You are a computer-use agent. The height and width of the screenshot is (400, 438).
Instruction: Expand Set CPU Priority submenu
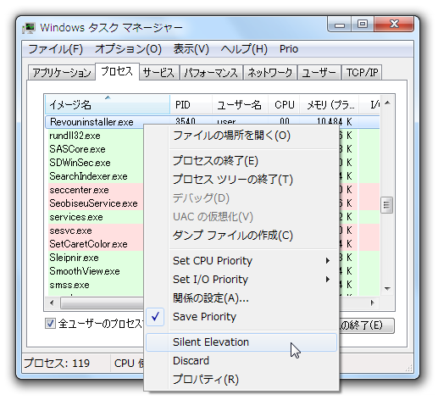241,260
